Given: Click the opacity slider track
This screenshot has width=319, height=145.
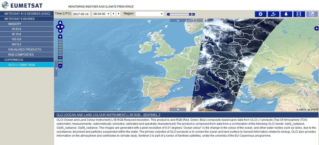Looking at the screenshot, I should pos(179,14).
